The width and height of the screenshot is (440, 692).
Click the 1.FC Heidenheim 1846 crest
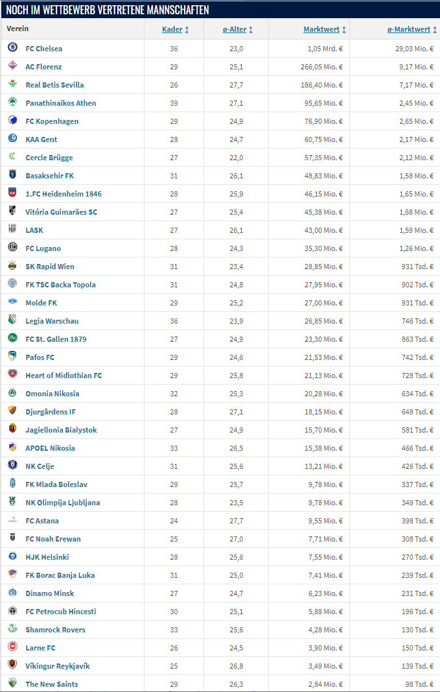point(12,193)
